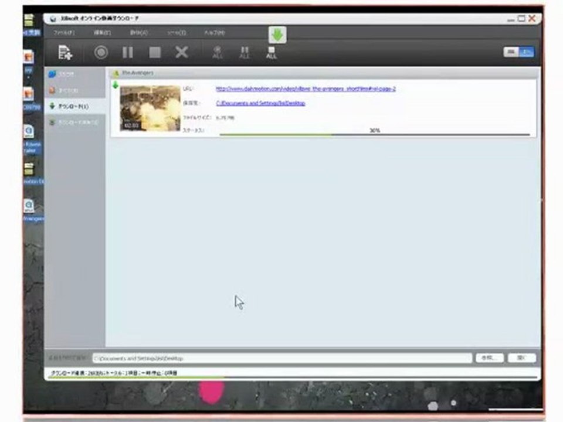Click the round start download button
Image resolution: width=563 pixels, height=422 pixels.
101,52
